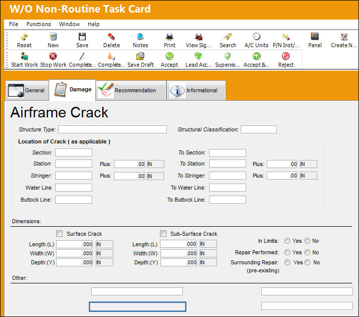
Task: Open the Functions menu
Action: [x=39, y=24]
